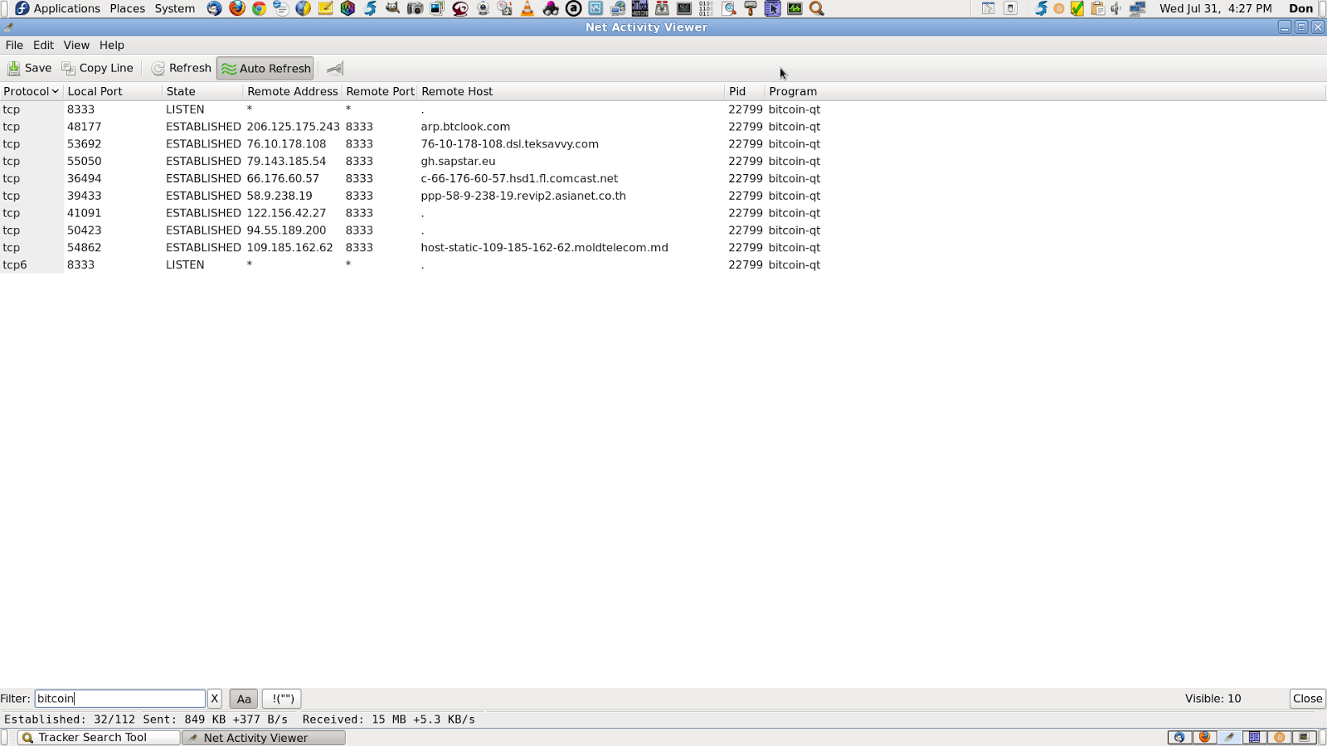
Task: Click the c-66-176-60-57.hsd1.fl.comcast.net host
Action: (x=519, y=179)
